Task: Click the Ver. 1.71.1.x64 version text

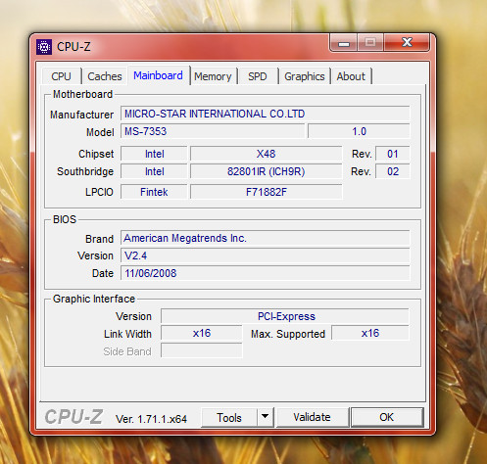Action: (x=151, y=419)
